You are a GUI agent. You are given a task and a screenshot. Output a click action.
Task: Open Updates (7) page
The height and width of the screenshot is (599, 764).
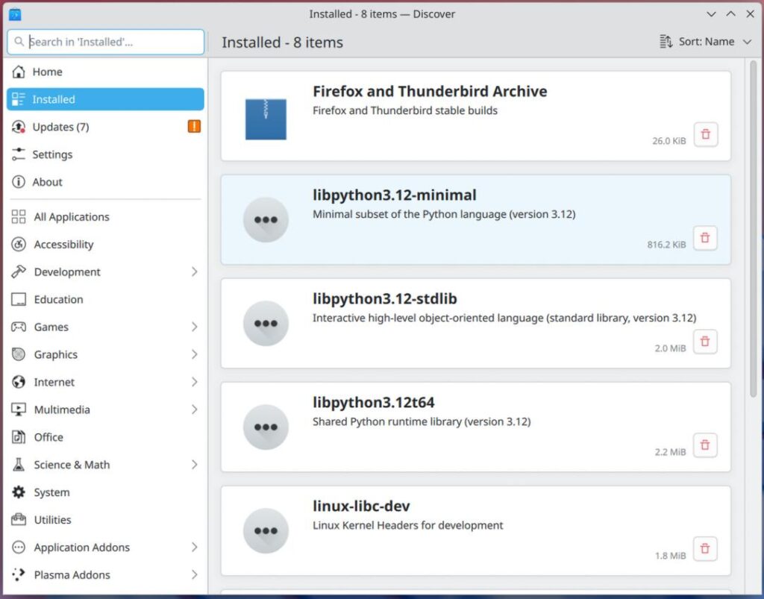[x=105, y=127]
